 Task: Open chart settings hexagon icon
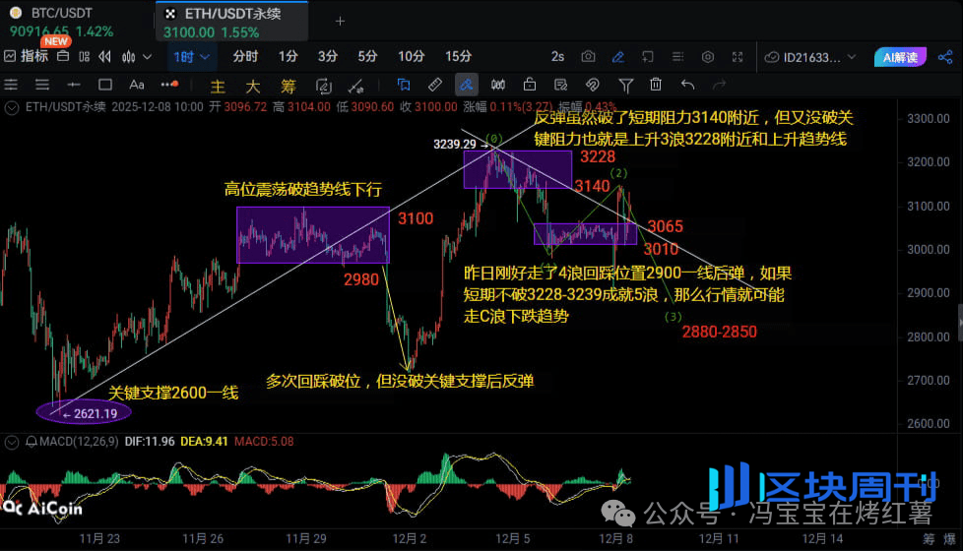click(x=708, y=57)
